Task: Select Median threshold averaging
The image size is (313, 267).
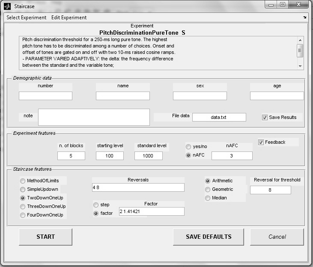Action: click(208, 198)
